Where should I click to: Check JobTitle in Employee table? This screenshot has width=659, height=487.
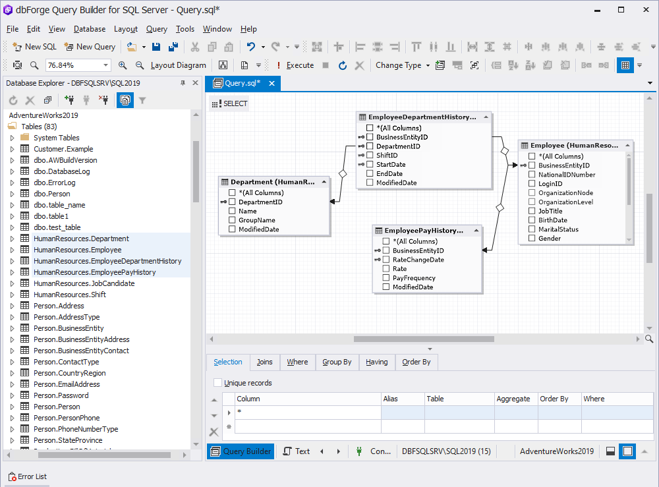pyautogui.click(x=532, y=211)
